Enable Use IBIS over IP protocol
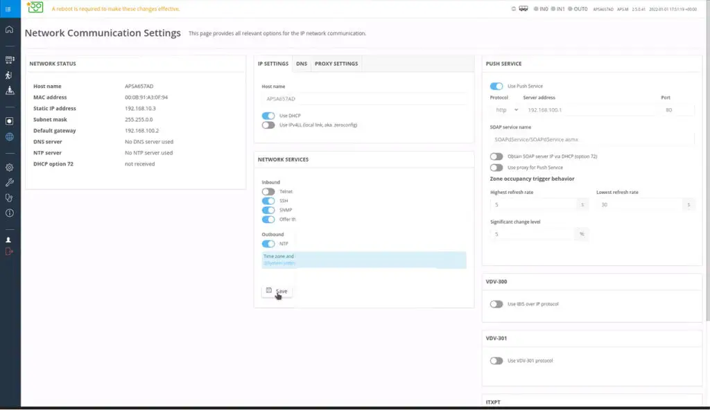 pyautogui.click(x=496, y=304)
